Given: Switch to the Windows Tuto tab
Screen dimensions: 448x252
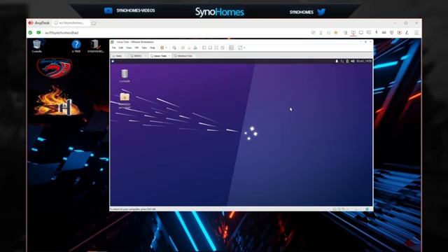Looking at the screenshot, I should 185,56.
